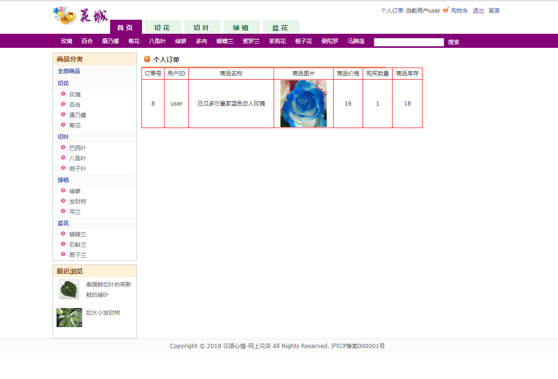Image resolution: width=558 pixels, height=379 pixels.
Task: Switch to the 切 花 tab
Action: tap(163, 27)
